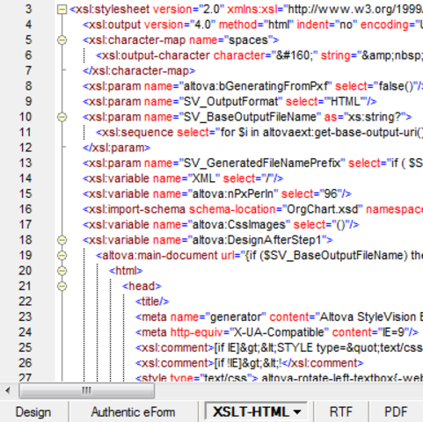Viewport: 423px width, 422px height.
Task: Click the SV_GeneratedFileNamePrefix parameter name
Action: pos(262,163)
